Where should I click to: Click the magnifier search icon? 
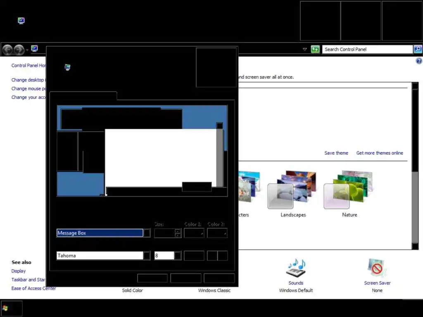tap(418, 50)
